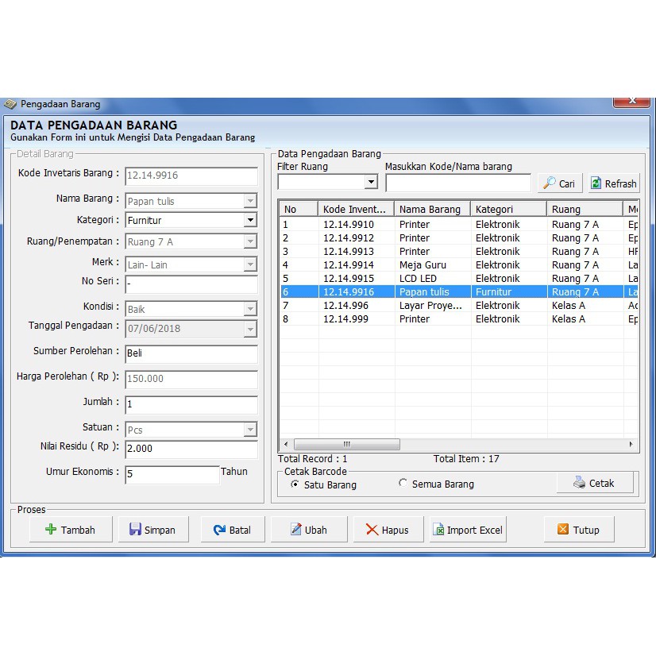The image size is (656, 656).
Task: Click the orange Tutup icon
Action: 563,529
